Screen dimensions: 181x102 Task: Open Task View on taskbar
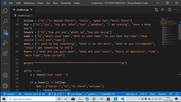pos(66,99)
